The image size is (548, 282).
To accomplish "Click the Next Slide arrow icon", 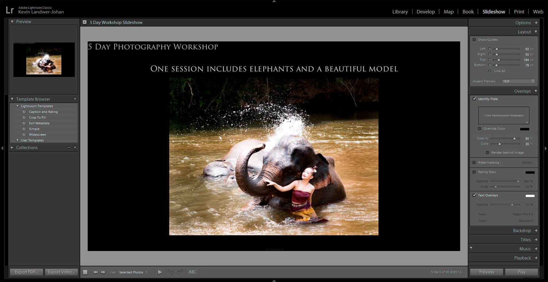I will 103,272.
